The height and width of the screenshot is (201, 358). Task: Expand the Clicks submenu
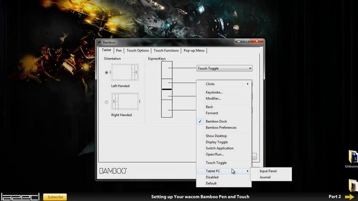tap(224, 84)
